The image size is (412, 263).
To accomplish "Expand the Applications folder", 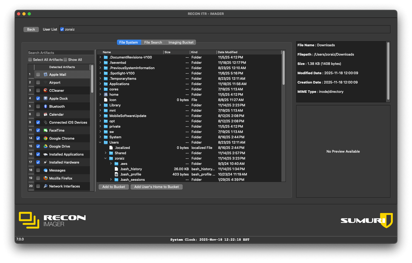I will [x=100, y=84].
